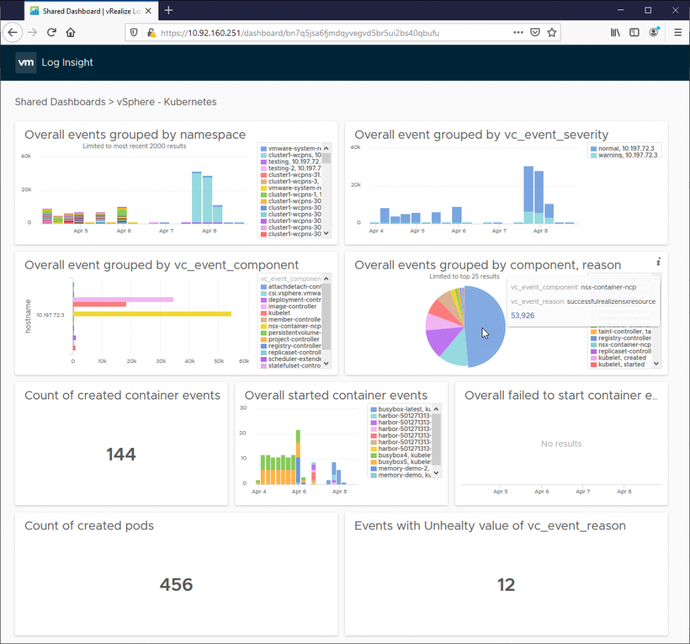Image resolution: width=690 pixels, height=644 pixels.
Task: Click the info icon on component, reason widget
Action: tap(658, 261)
